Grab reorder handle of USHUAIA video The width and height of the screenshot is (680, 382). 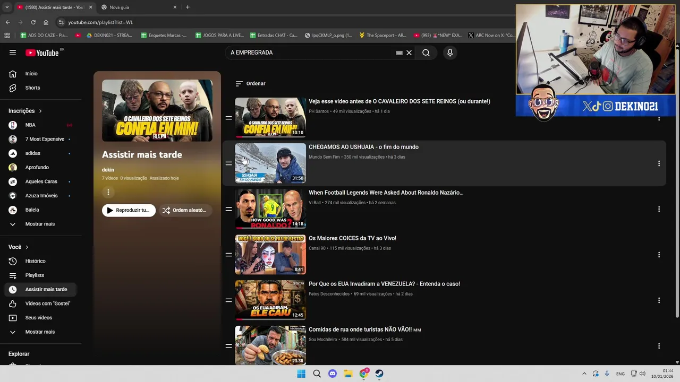(x=228, y=163)
